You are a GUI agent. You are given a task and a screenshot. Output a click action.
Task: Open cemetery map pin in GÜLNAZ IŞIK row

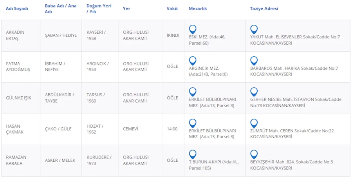pos(193,92)
